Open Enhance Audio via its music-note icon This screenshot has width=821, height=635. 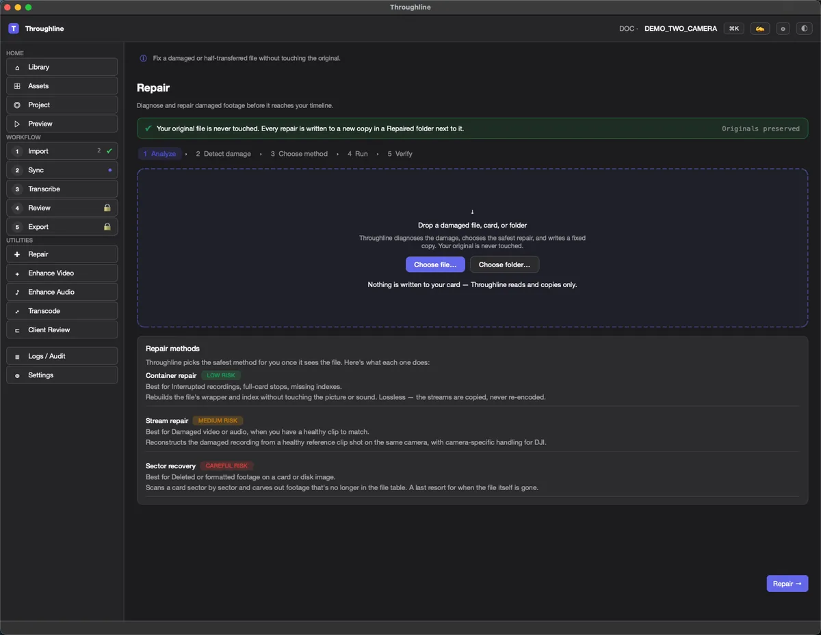pos(17,292)
